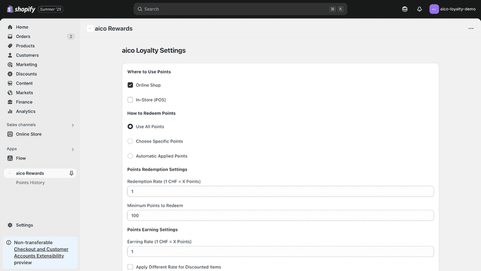Click the info icon in Non-transferable notice
The width and height of the screenshot is (481, 271).
pos(9,243)
